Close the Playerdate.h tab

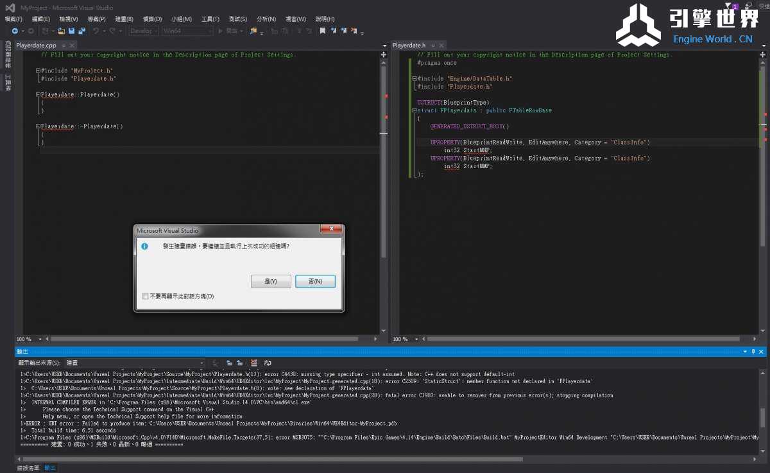pos(441,46)
